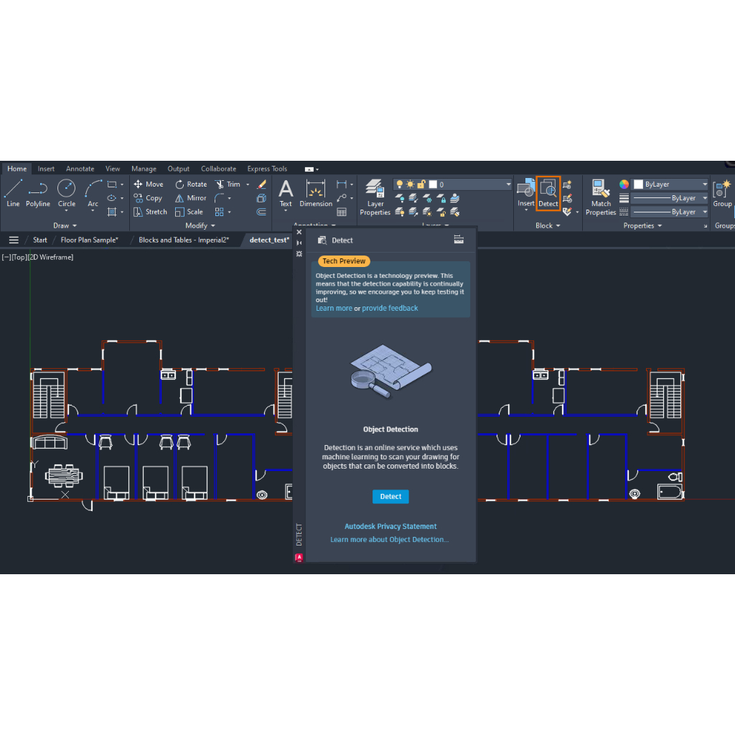Open the Rectangle tool dropdown arrow

coord(122,184)
